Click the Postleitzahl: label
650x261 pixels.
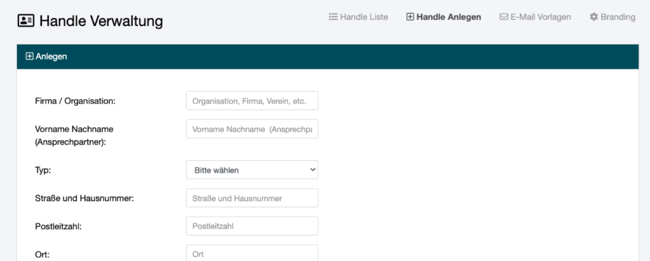[58, 227]
